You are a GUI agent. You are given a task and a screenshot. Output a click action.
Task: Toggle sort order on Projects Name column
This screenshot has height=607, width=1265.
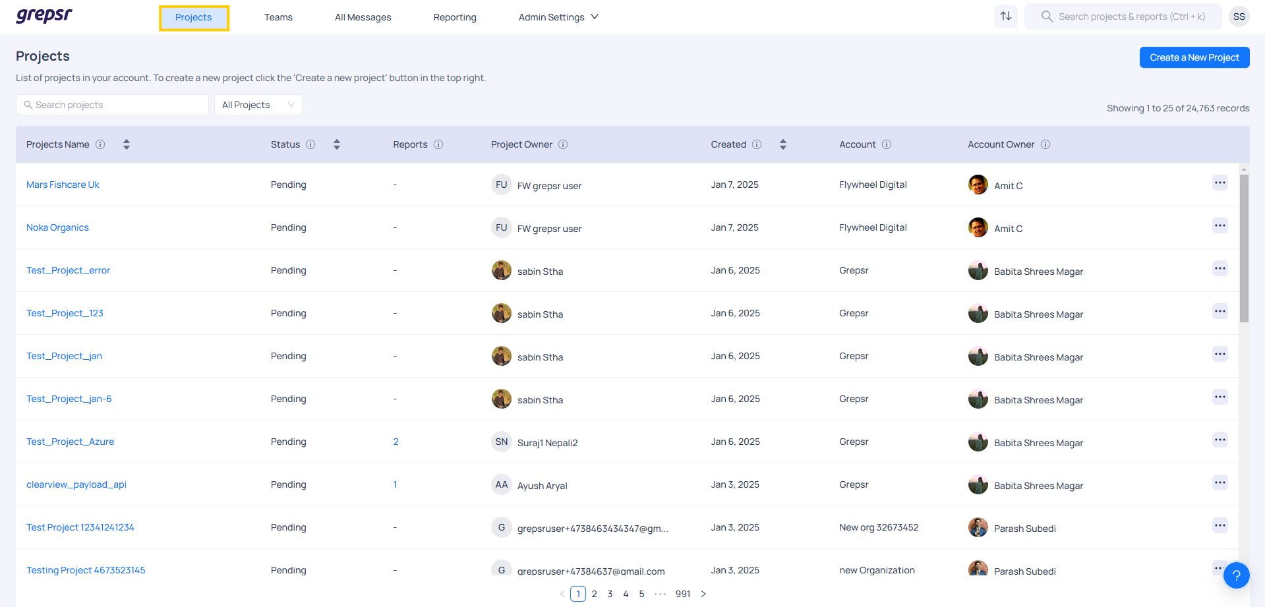pyautogui.click(x=127, y=144)
